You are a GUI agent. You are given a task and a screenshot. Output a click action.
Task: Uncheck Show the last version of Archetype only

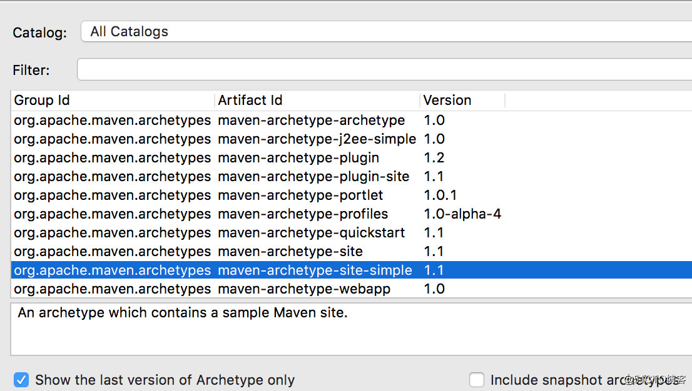coord(21,380)
